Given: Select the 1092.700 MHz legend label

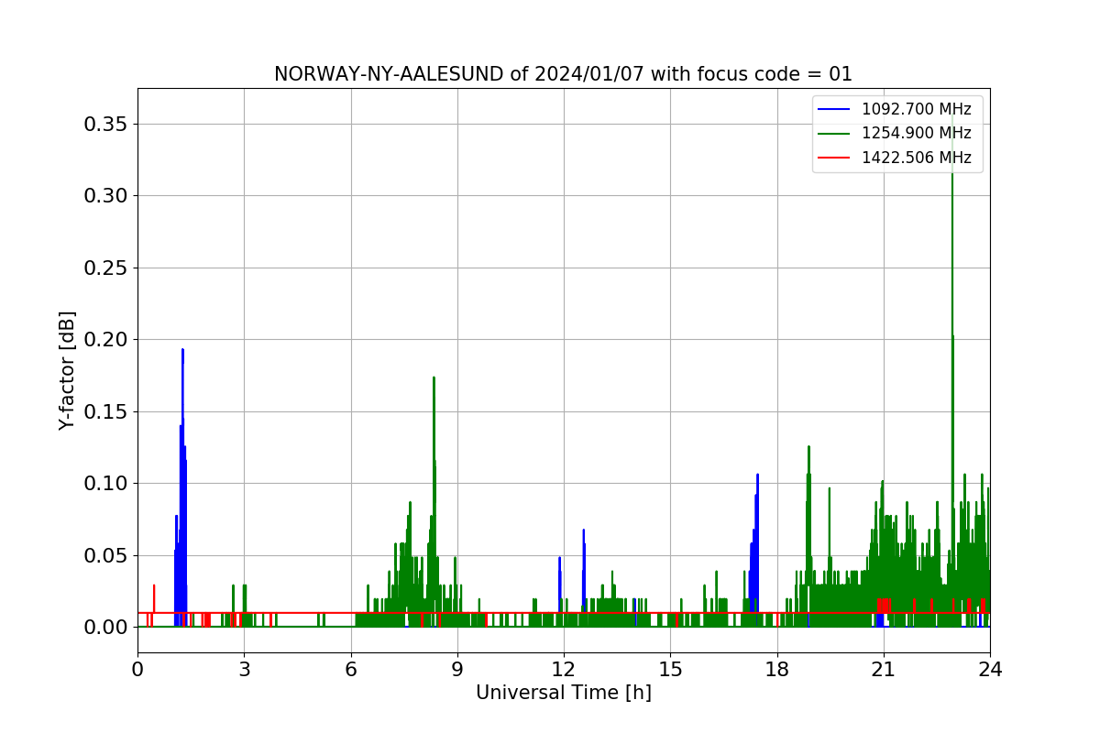Looking at the screenshot, I should (x=916, y=109).
